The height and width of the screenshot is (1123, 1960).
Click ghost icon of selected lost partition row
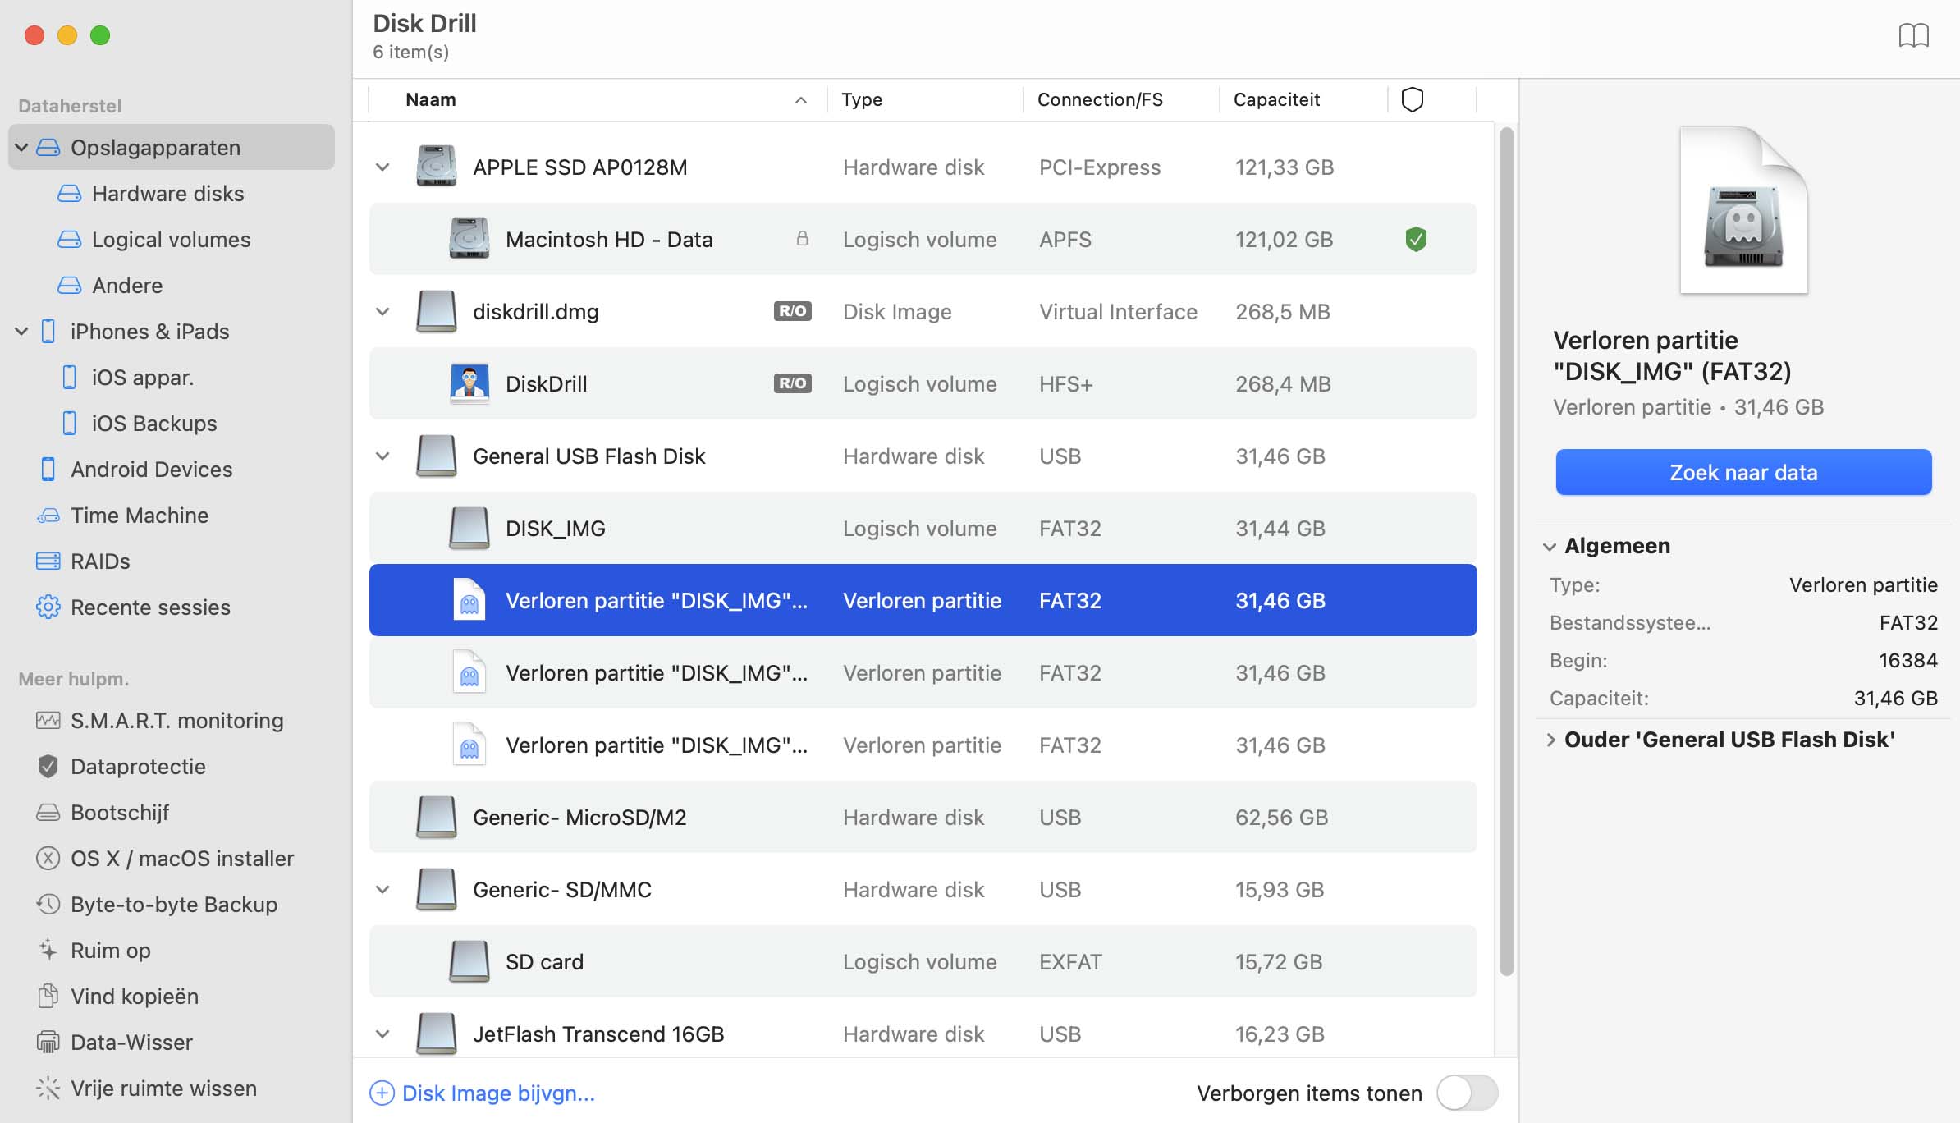[x=469, y=600]
